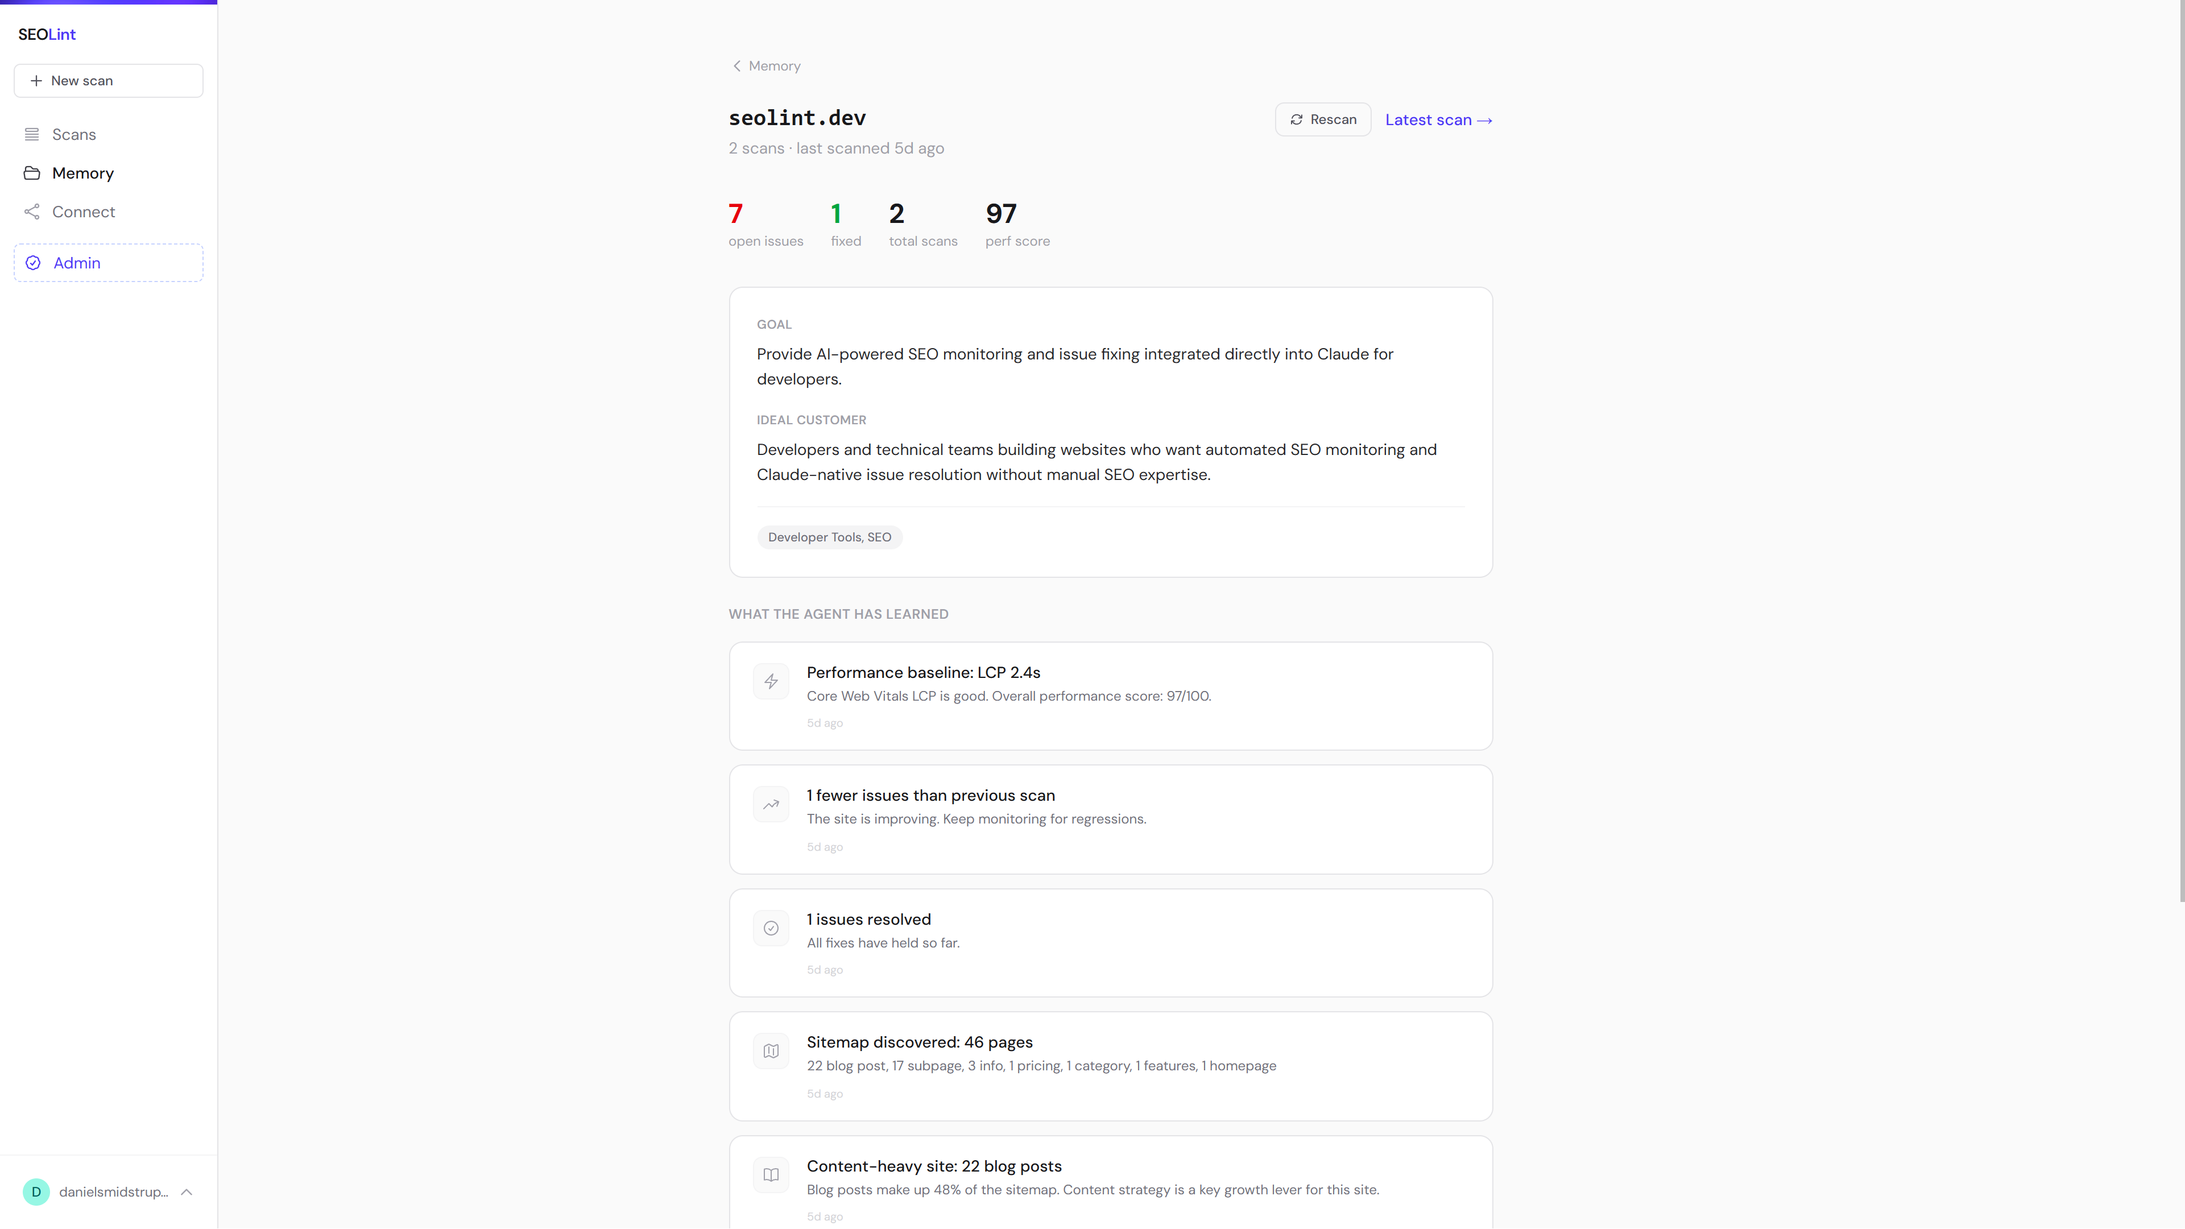Screen dimensions: 2185x1229
Task: Click the Scans list icon in sidebar
Action: (x=32, y=134)
